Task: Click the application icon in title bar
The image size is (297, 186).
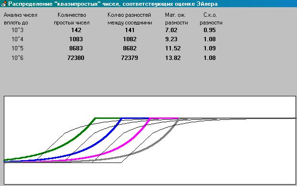Action: pyautogui.click(x=4, y=3)
